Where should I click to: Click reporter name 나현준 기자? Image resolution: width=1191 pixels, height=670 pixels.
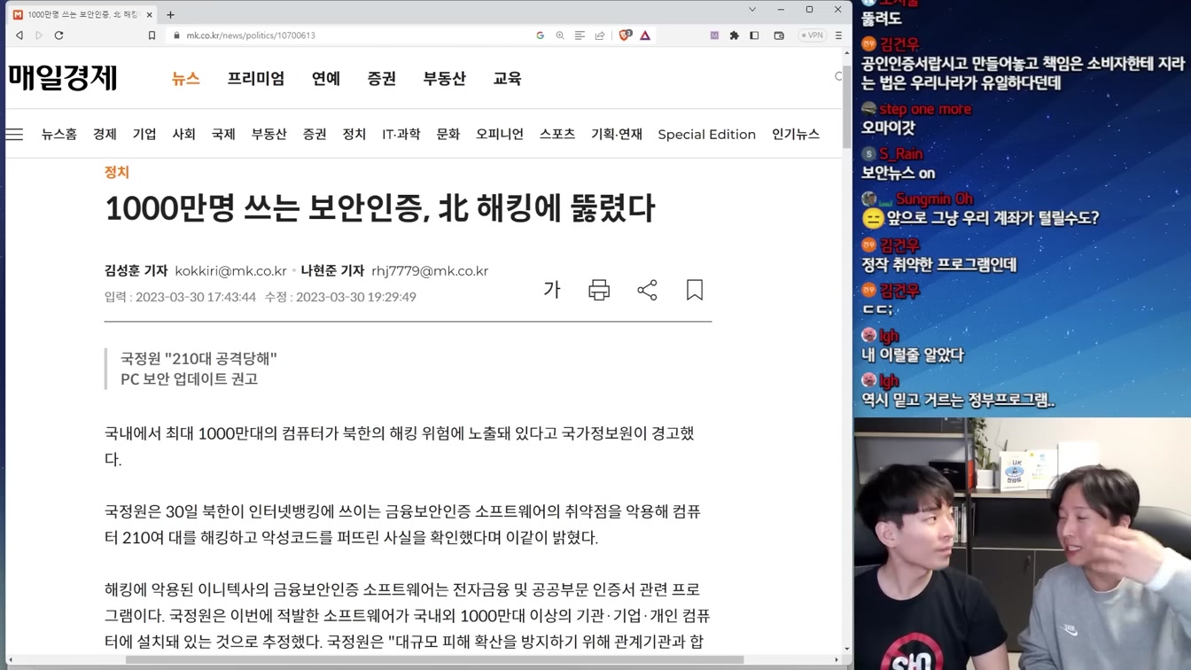(x=332, y=271)
